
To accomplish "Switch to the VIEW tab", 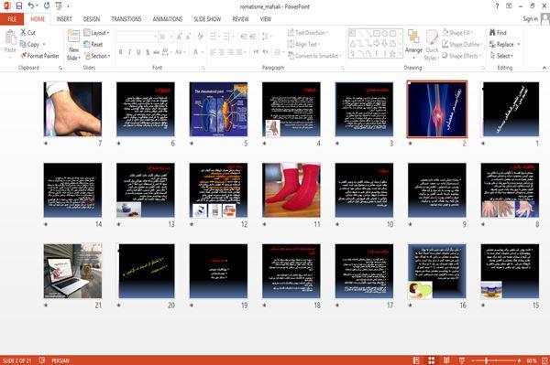I will click(266, 19).
